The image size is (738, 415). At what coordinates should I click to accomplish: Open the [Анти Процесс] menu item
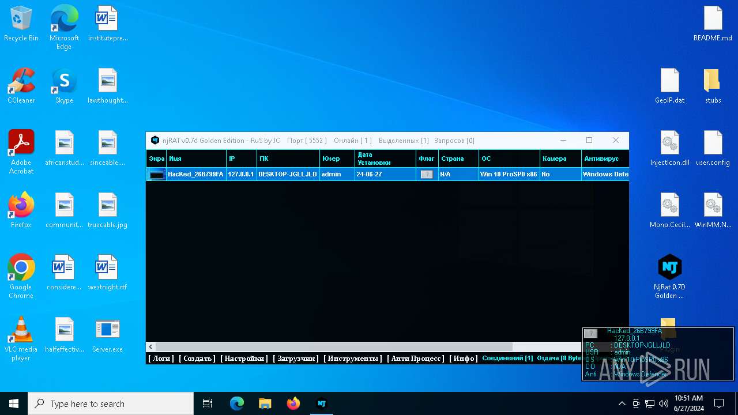point(416,359)
